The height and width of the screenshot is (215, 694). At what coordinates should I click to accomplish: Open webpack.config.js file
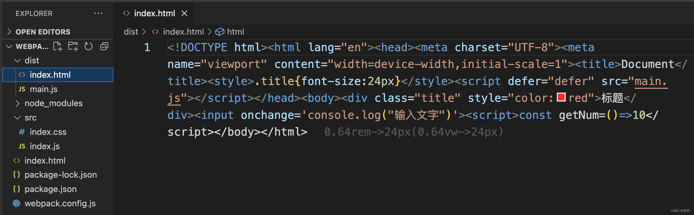pyautogui.click(x=58, y=203)
